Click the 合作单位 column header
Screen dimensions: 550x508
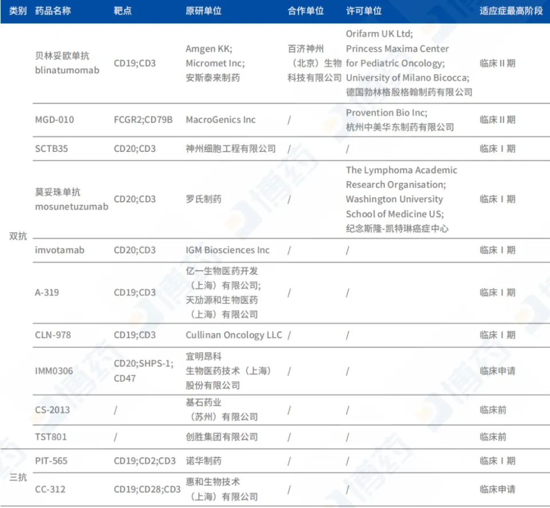pos(305,11)
